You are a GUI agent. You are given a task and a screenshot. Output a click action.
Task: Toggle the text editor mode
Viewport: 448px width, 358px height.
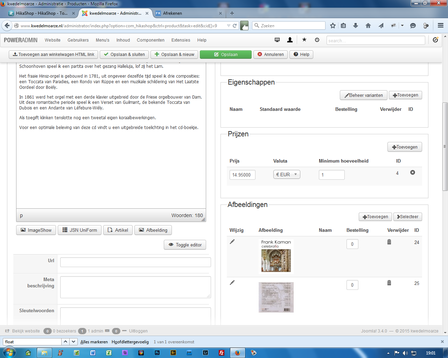point(185,245)
